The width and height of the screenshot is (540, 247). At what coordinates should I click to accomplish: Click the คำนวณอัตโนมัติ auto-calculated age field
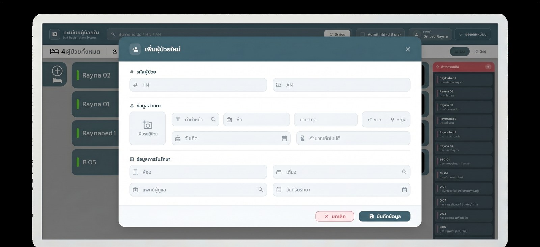pos(353,138)
